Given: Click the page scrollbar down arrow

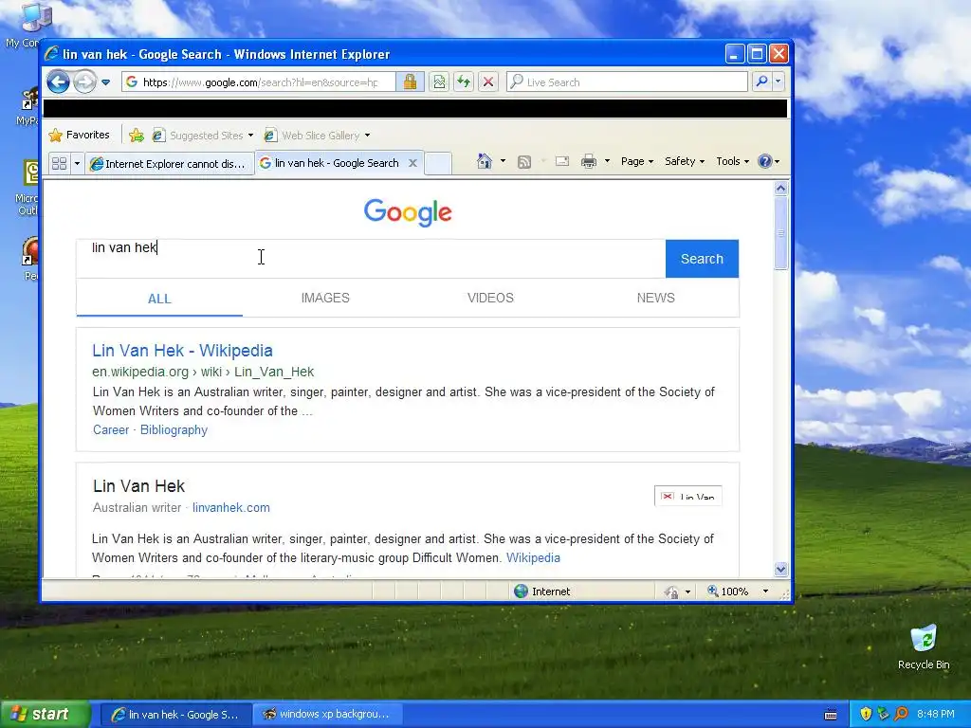Looking at the screenshot, I should (781, 569).
